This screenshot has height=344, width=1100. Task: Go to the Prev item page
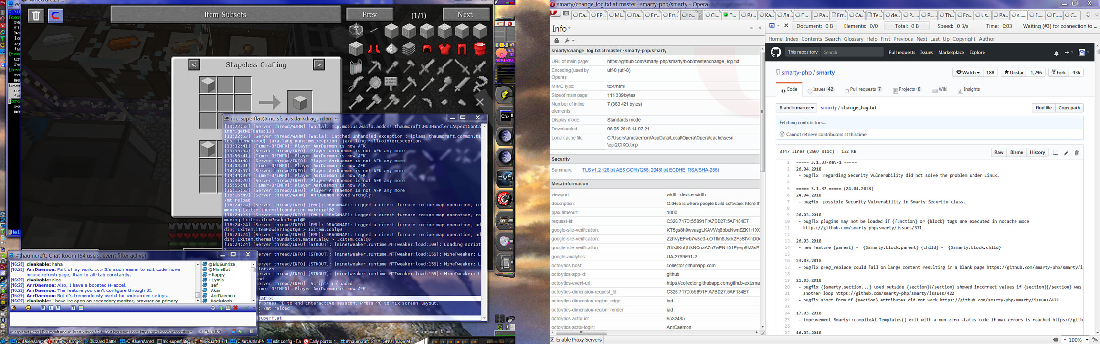coord(370,15)
